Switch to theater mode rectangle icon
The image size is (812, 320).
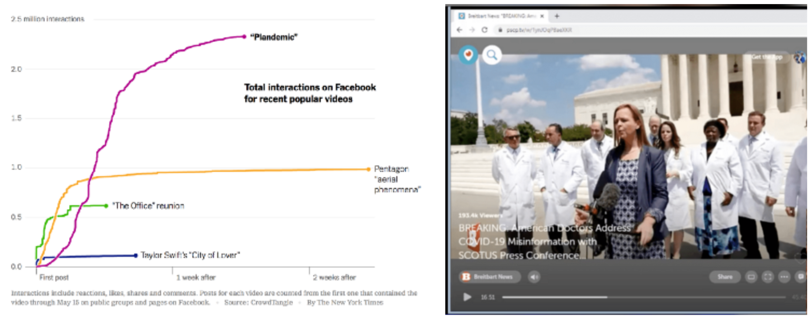pyautogui.click(x=751, y=277)
